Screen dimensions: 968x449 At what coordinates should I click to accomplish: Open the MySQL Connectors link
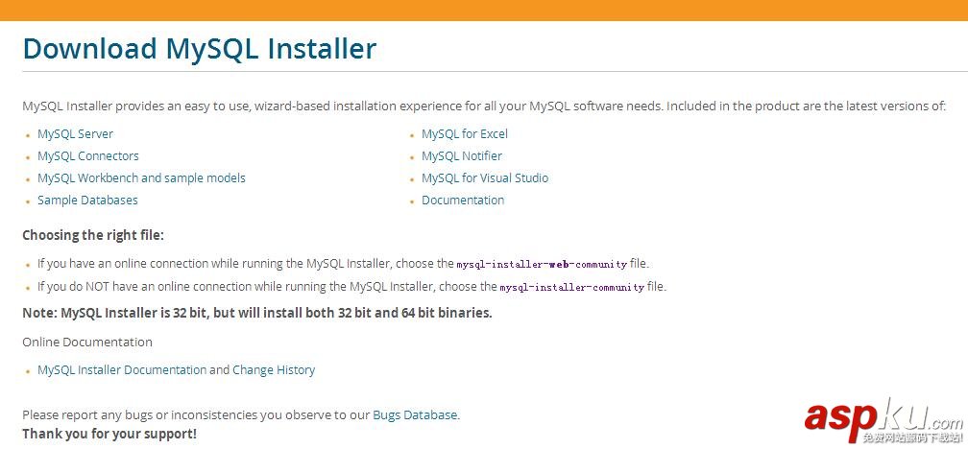pyautogui.click(x=88, y=156)
